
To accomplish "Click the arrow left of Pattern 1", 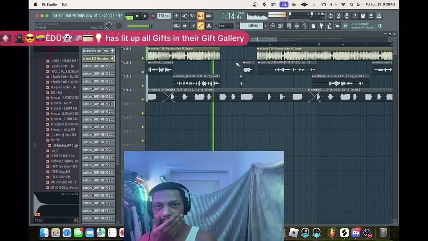I will (238, 26).
